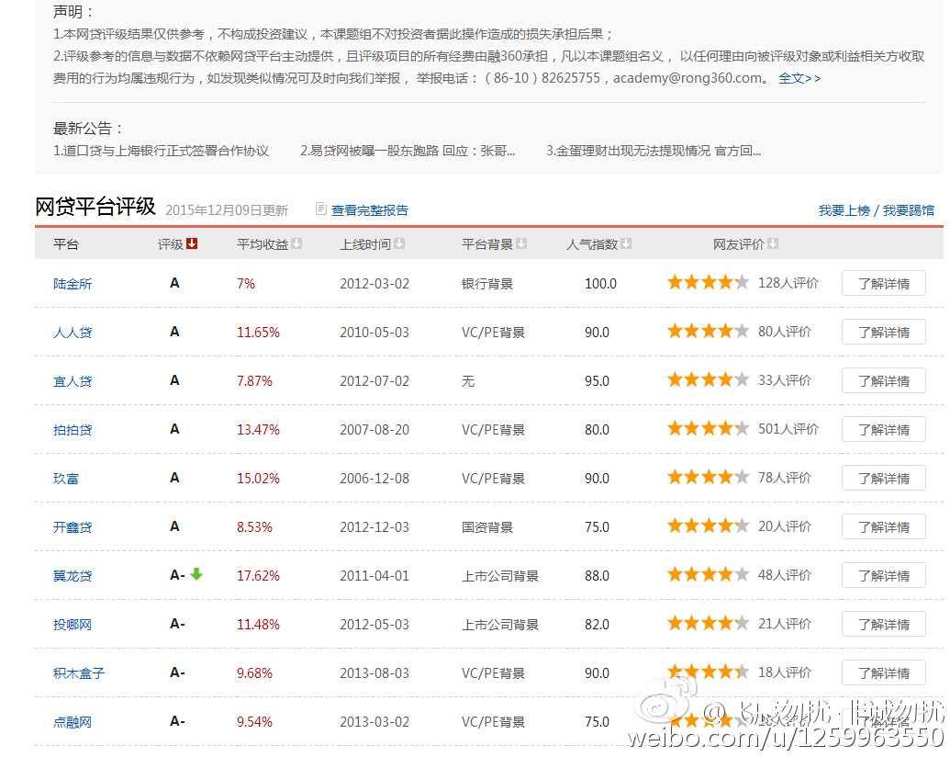This screenshot has width=950, height=757.
Task: Click the 网贷平台评级 heading
Action: click(95, 207)
